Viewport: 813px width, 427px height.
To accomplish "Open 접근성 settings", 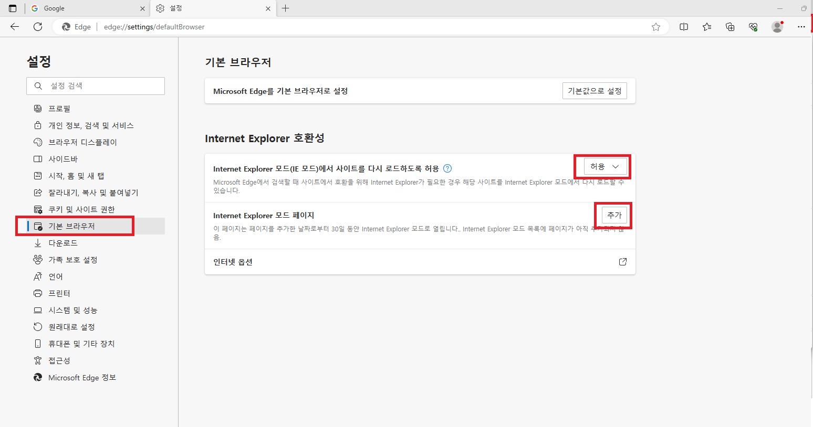I will [96, 360].
